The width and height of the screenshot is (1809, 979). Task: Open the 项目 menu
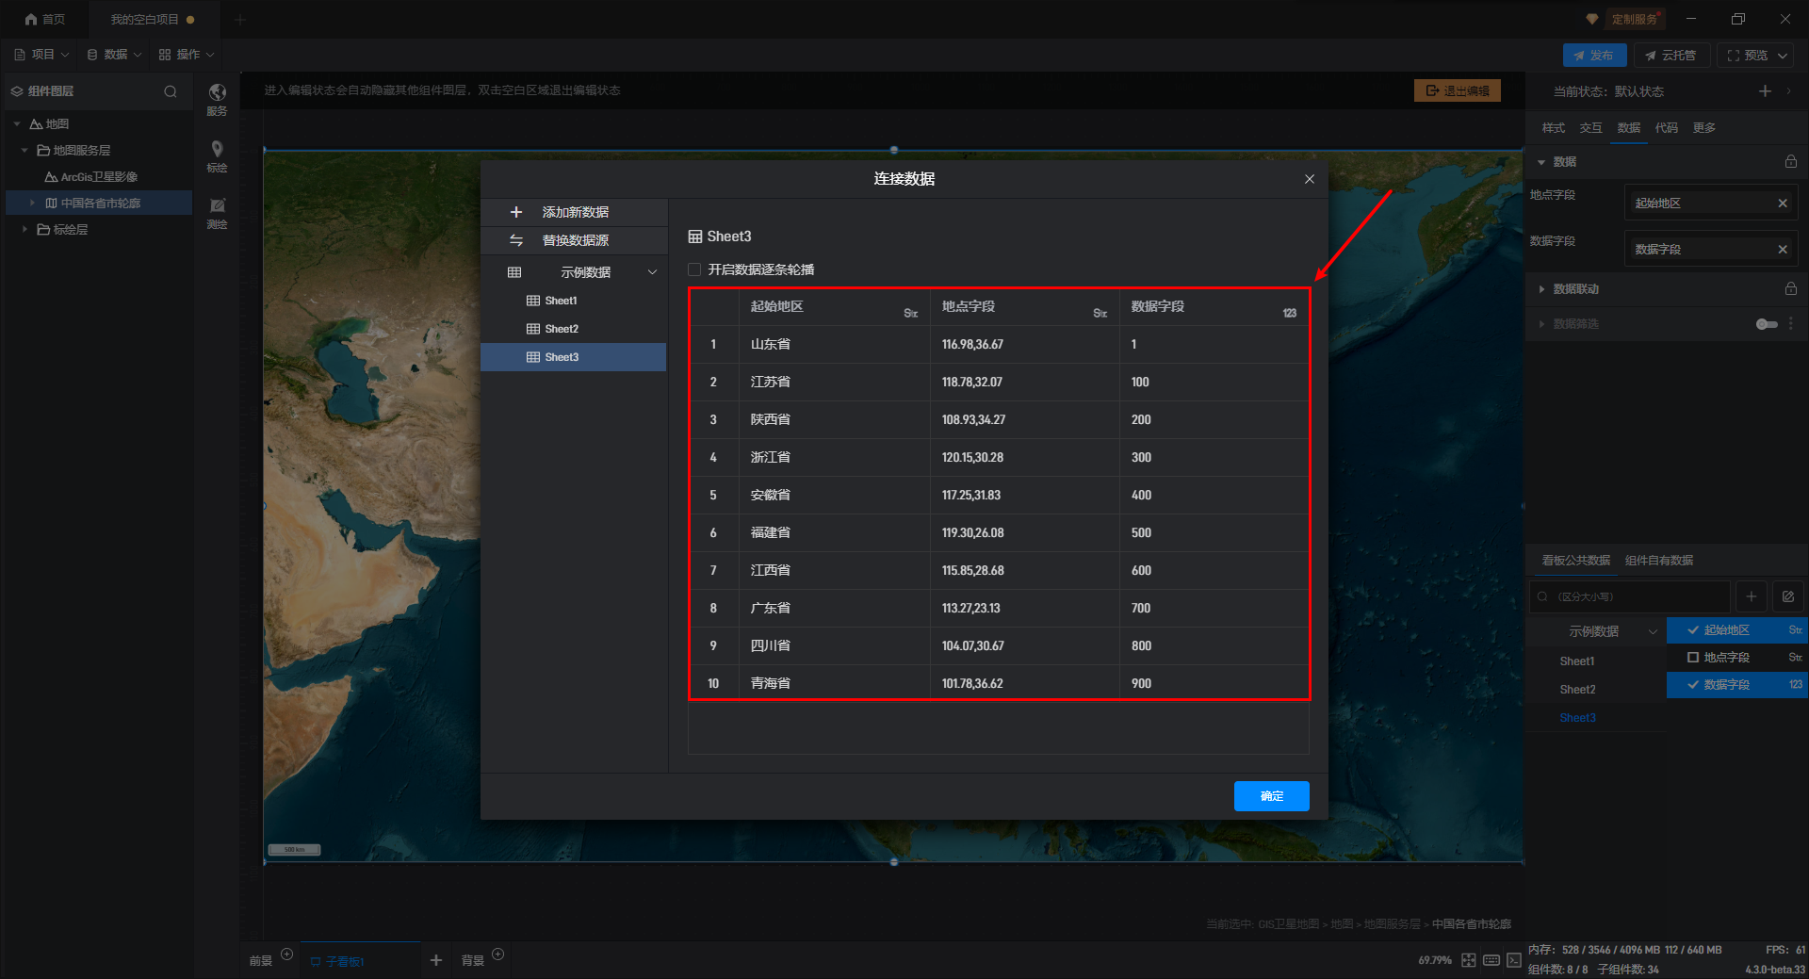tap(42, 55)
